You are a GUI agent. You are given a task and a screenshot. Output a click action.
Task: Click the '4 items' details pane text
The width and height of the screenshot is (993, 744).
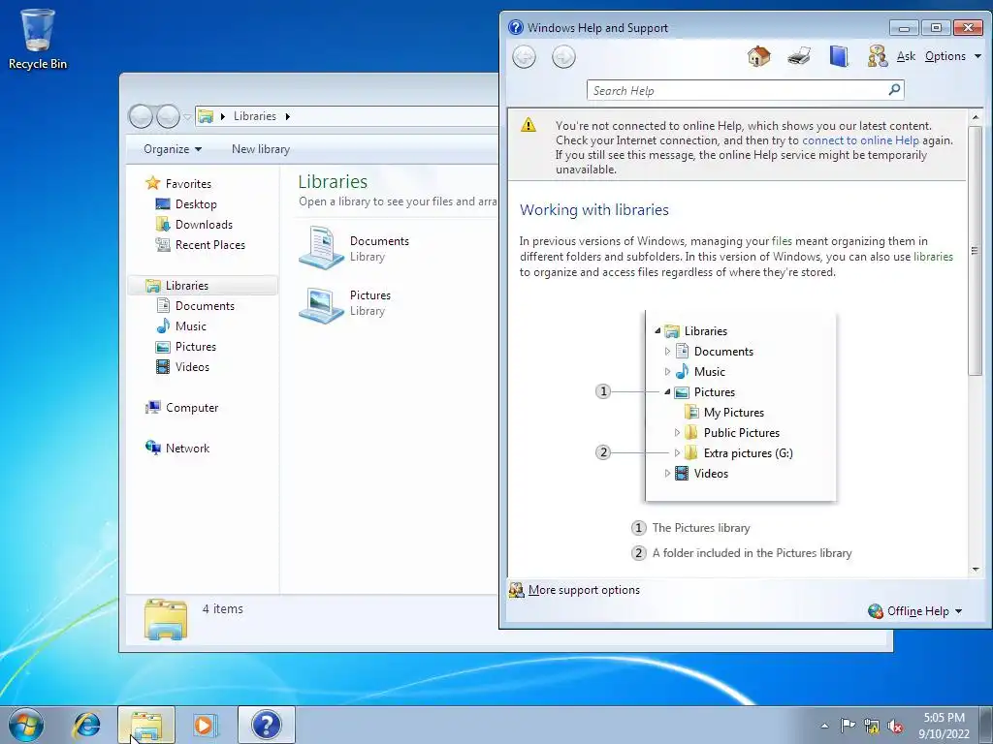coord(222,609)
